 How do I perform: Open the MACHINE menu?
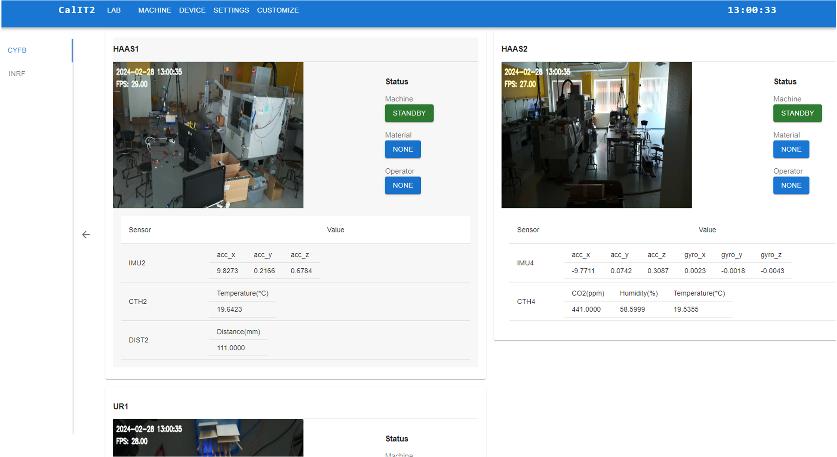[155, 10]
